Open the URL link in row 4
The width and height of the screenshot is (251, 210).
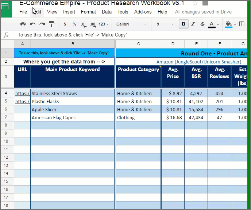[x=22, y=94]
